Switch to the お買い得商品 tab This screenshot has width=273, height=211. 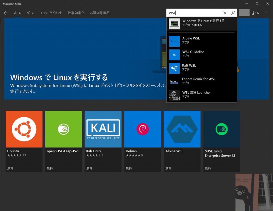(x=100, y=13)
